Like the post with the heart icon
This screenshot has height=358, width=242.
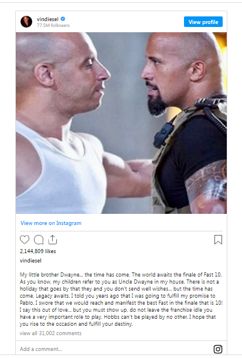pos(25,240)
